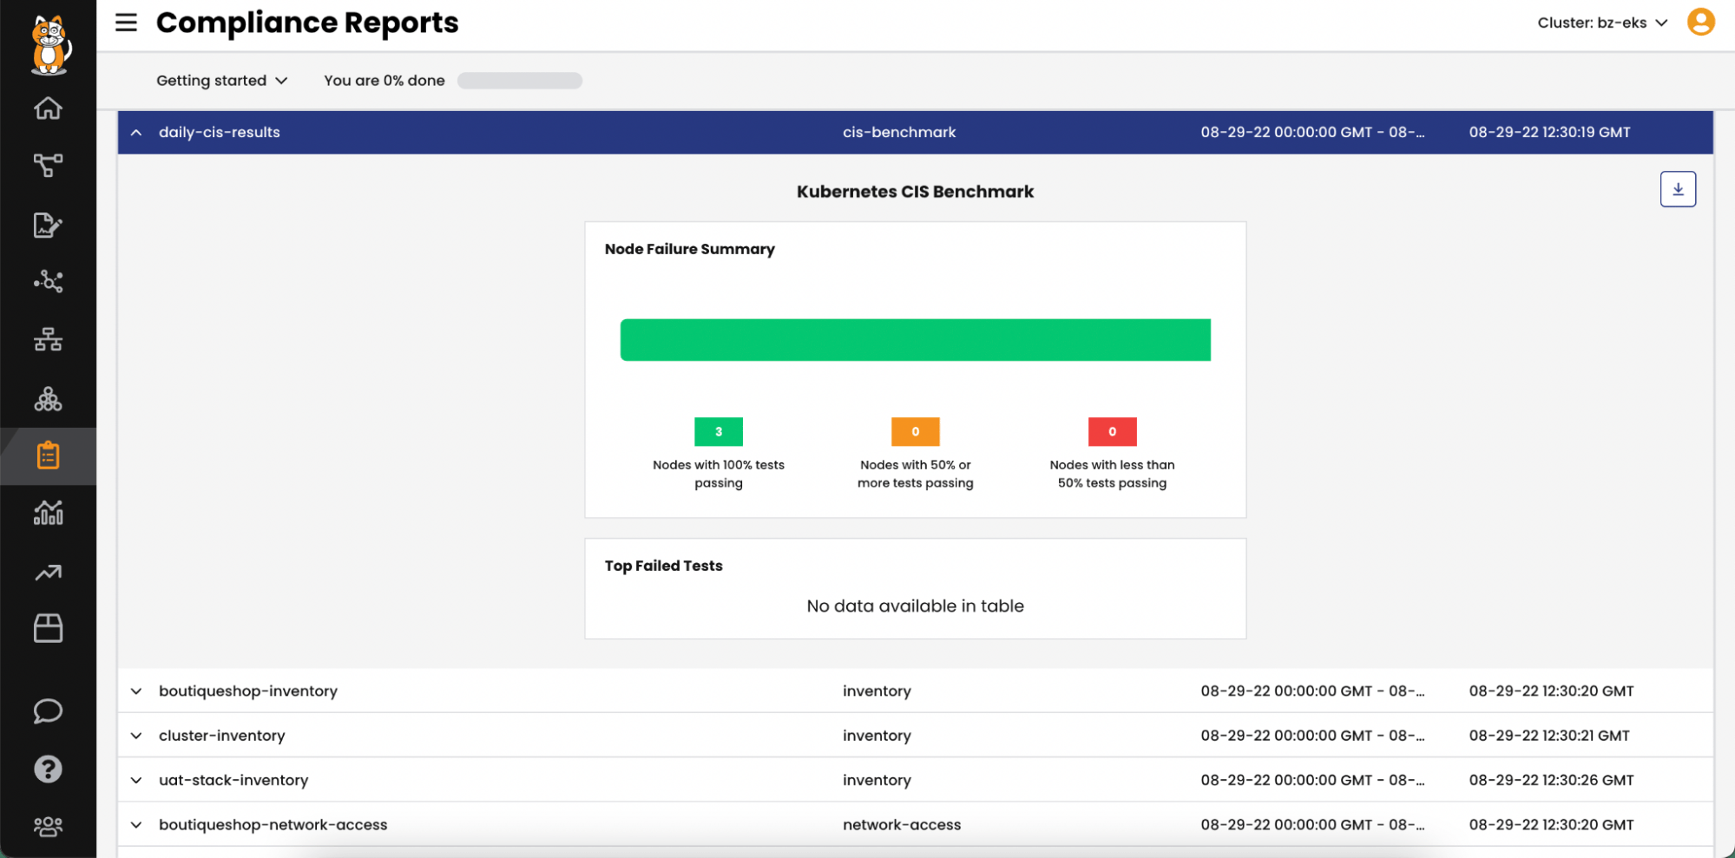
Task: Open the Getting started dropdown
Action: [221, 81]
